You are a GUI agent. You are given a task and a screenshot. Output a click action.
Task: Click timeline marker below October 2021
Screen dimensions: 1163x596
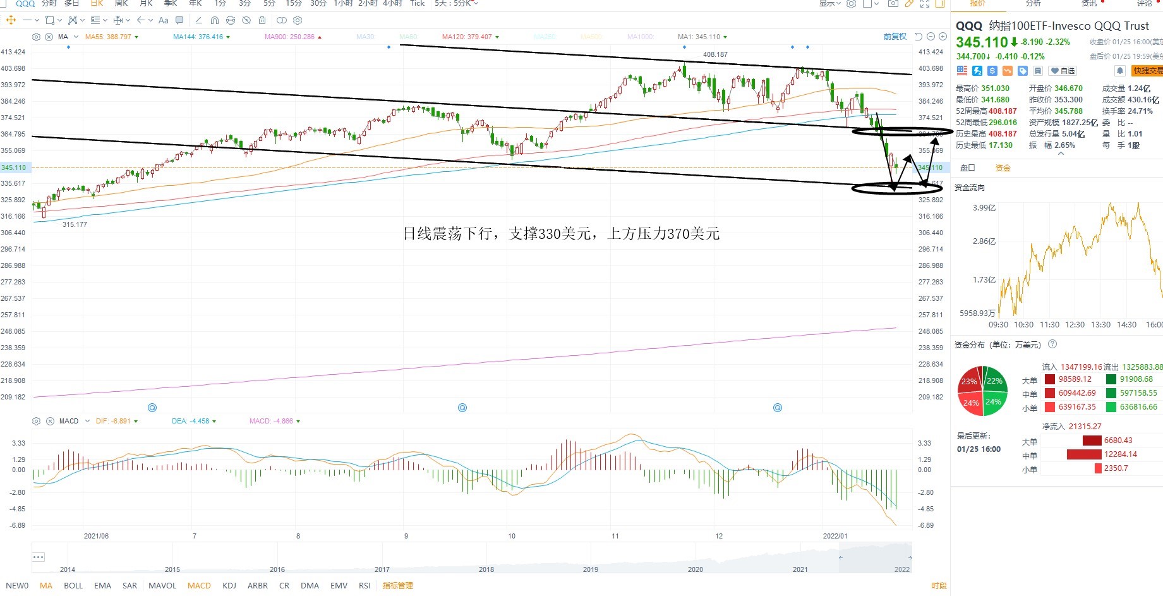coord(462,408)
